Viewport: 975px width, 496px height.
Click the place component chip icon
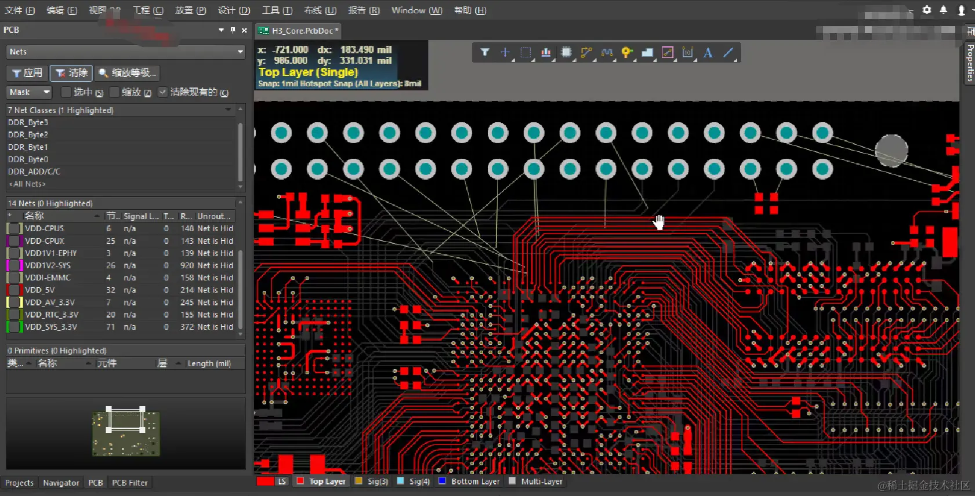tap(566, 53)
